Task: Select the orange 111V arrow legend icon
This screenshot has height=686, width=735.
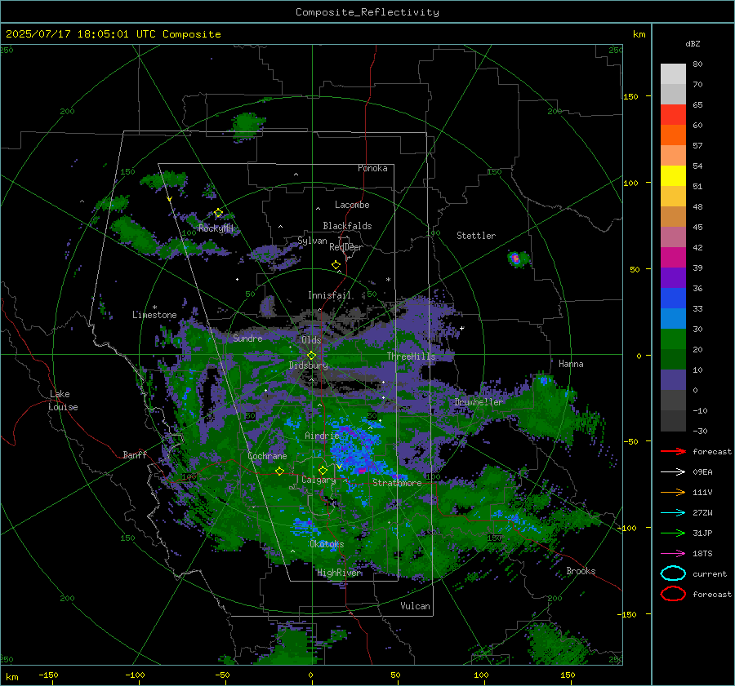Action: coord(673,492)
